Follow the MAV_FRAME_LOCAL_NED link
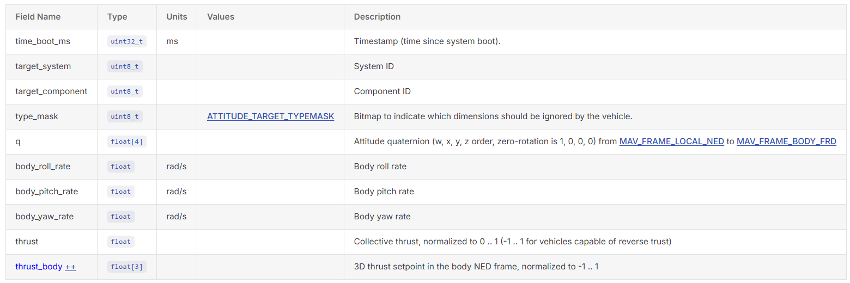The image size is (850, 283). click(x=671, y=141)
